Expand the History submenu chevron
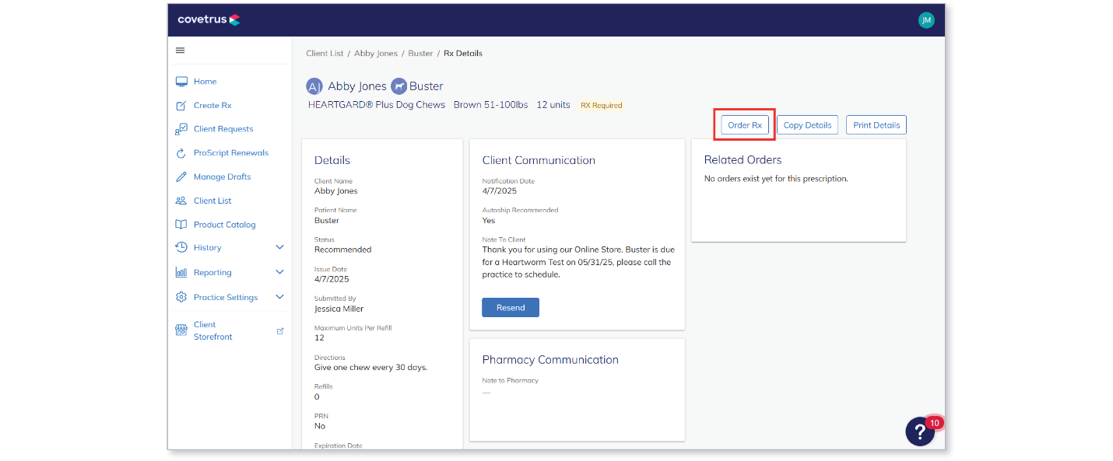 coord(280,248)
